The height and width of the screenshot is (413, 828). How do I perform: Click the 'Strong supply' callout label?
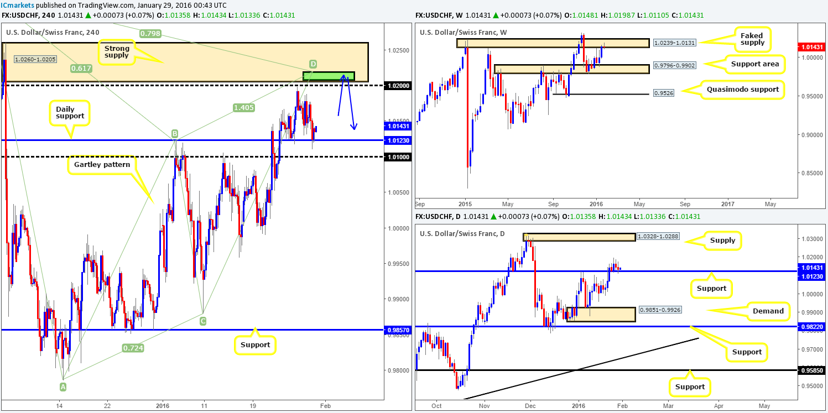coord(116,53)
